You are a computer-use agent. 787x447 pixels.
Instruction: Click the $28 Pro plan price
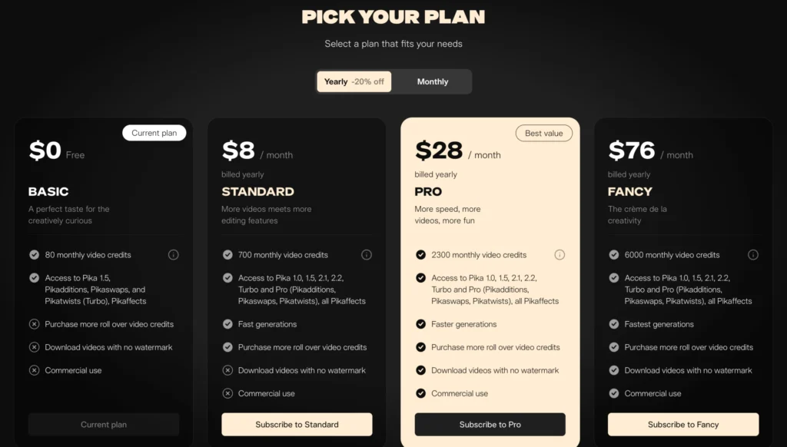(x=439, y=151)
